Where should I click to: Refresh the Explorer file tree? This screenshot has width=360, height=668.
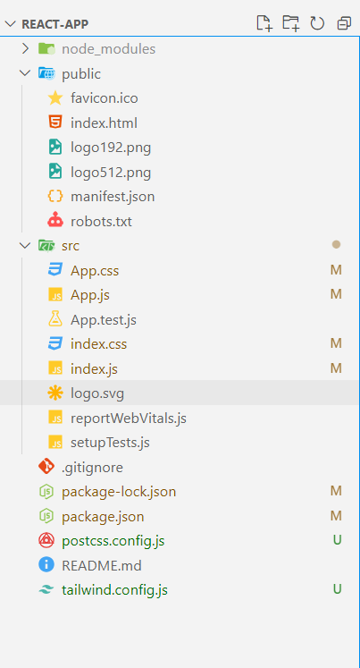point(317,23)
